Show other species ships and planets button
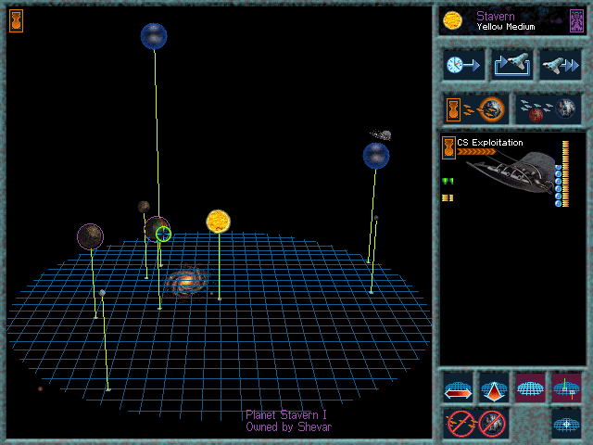Image resolution: width=593 pixels, height=445 pixels. point(549,109)
